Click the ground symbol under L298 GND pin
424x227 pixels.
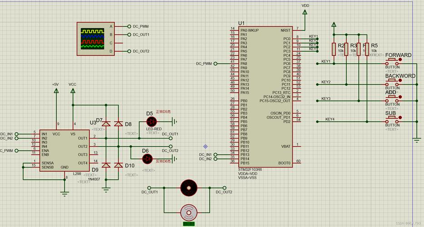[64, 194]
